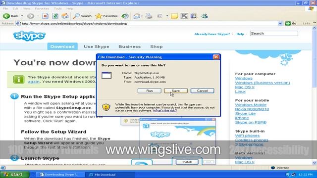This screenshot has height=178, width=317.
Task: Click the Install button in the setup preview image
Action: coord(187,162)
